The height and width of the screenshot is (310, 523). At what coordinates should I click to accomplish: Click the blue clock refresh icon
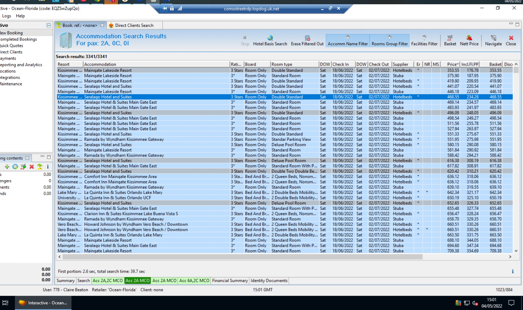(x=15, y=167)
